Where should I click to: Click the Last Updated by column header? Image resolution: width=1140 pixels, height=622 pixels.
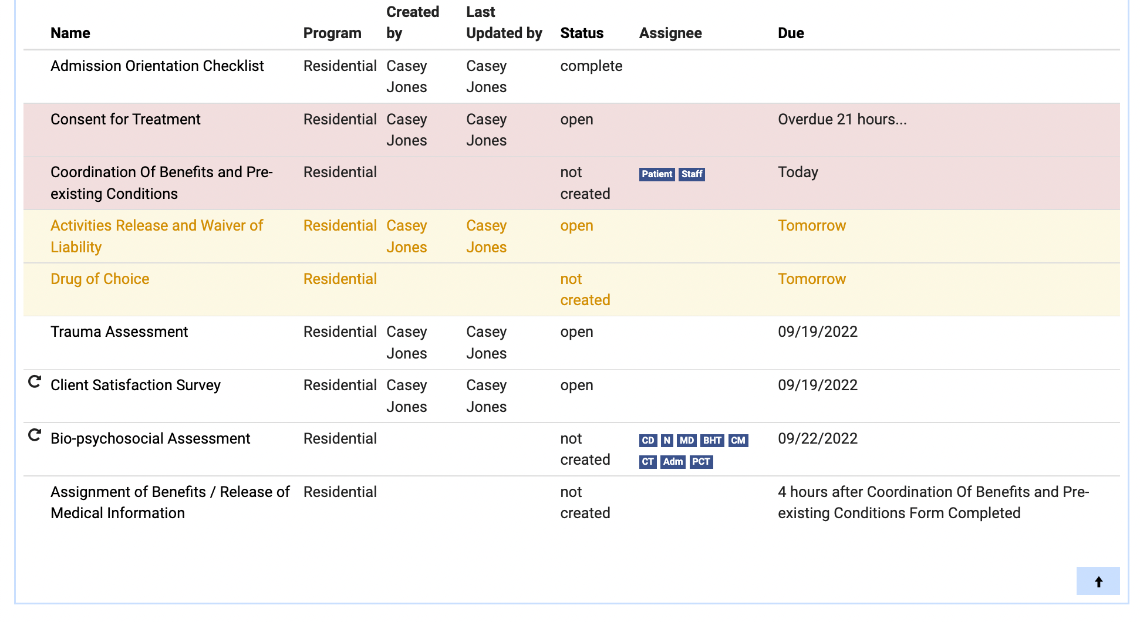[x=504, y=22]
